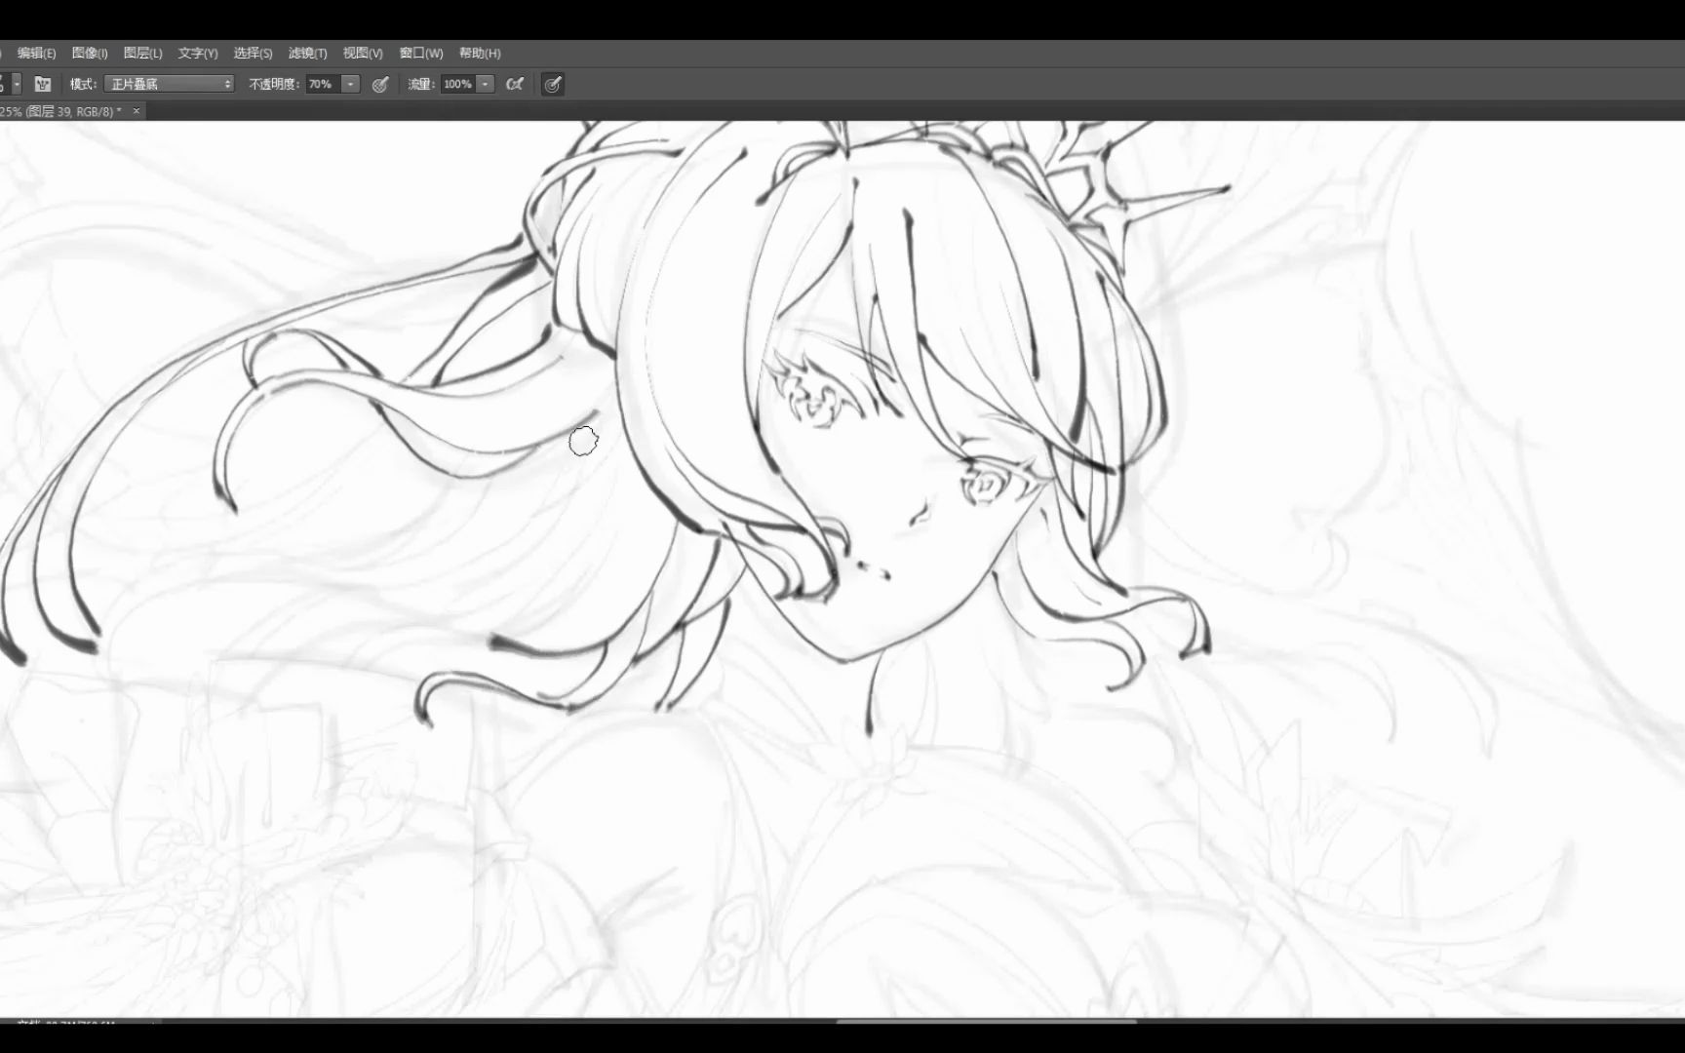Toggle the brush settings panel icon

(x=43, y=85)
